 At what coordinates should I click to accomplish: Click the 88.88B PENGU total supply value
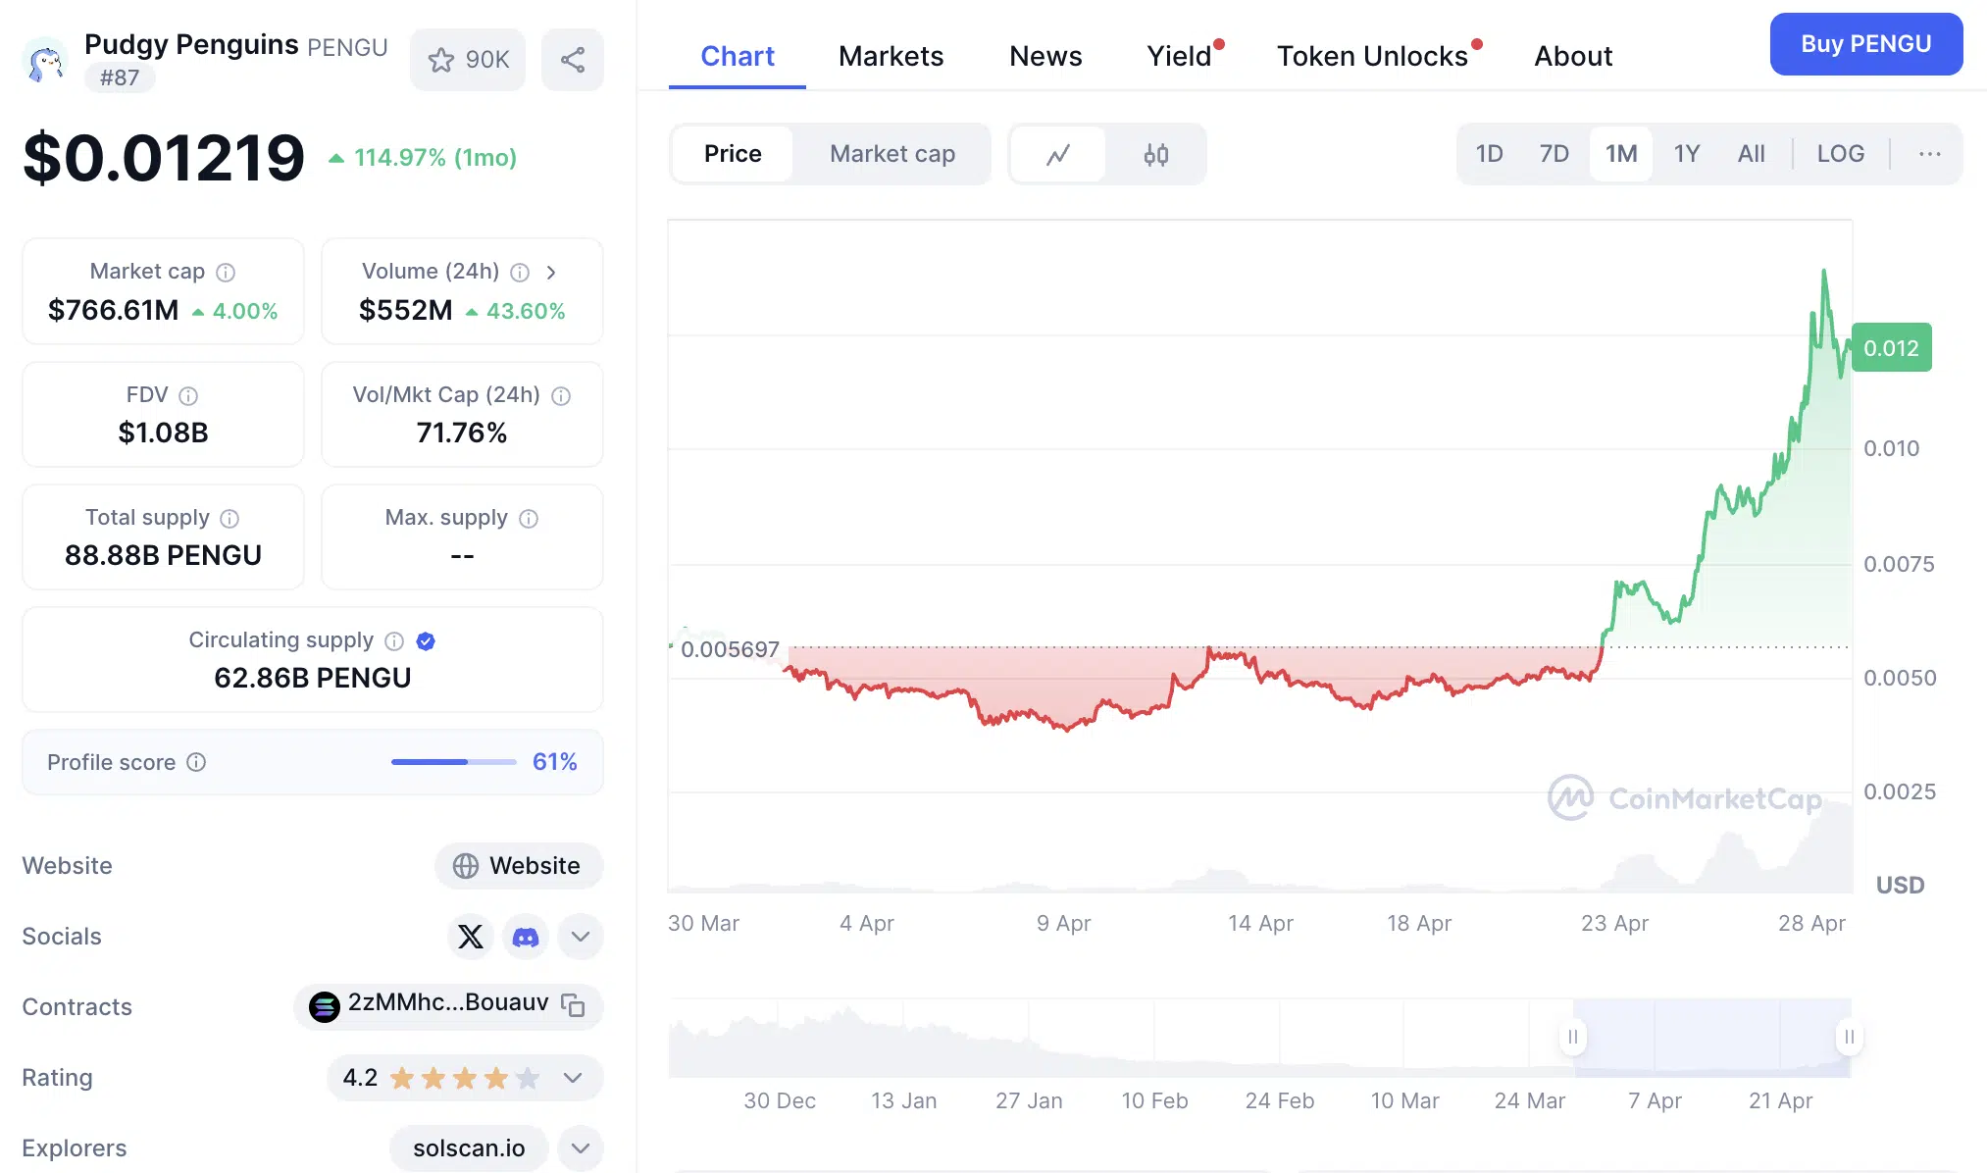163,555
